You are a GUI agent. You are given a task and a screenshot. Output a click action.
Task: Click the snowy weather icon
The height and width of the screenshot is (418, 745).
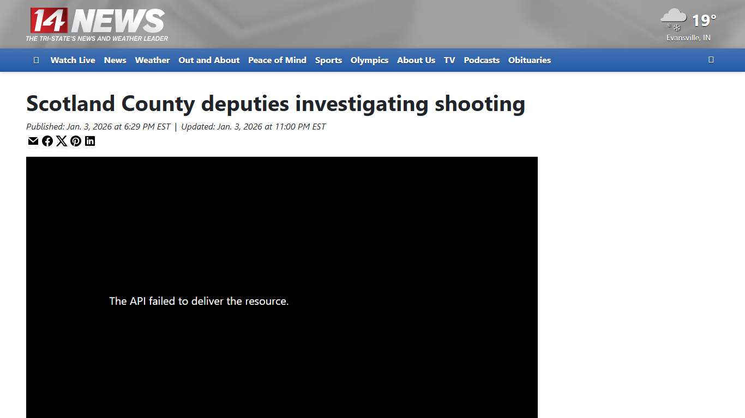673,19
